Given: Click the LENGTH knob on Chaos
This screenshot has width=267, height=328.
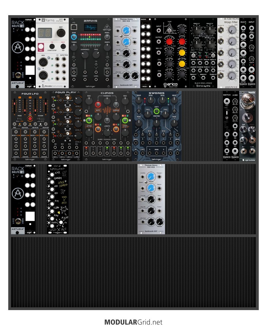Looking at the screenshot, I should [107, 132].
